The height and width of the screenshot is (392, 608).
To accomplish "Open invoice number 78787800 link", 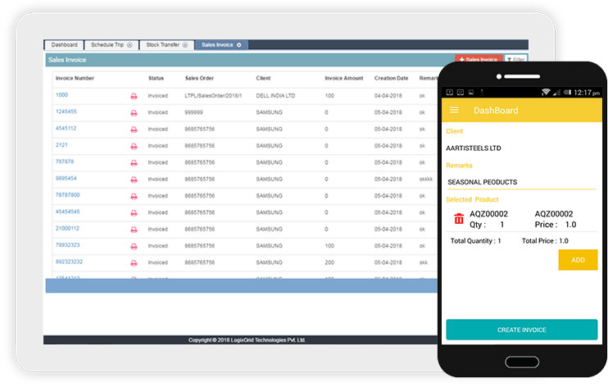I will tap(67, 195).
